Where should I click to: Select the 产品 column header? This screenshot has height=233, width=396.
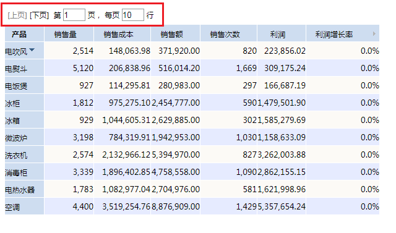25,33
